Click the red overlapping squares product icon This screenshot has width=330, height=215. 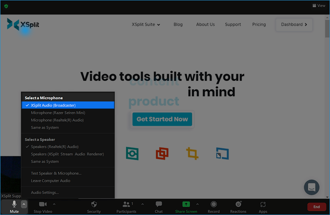[x=162, y=154]
